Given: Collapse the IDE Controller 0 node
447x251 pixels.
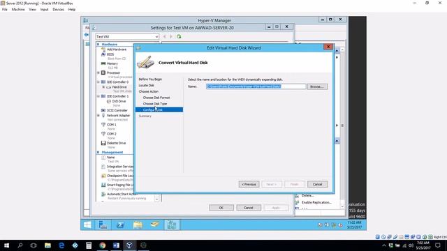Looking at the screenshot, I should pos(98,82).
